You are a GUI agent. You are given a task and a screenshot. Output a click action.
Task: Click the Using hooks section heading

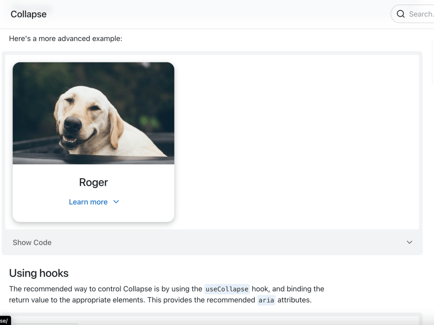pos(39,273)
